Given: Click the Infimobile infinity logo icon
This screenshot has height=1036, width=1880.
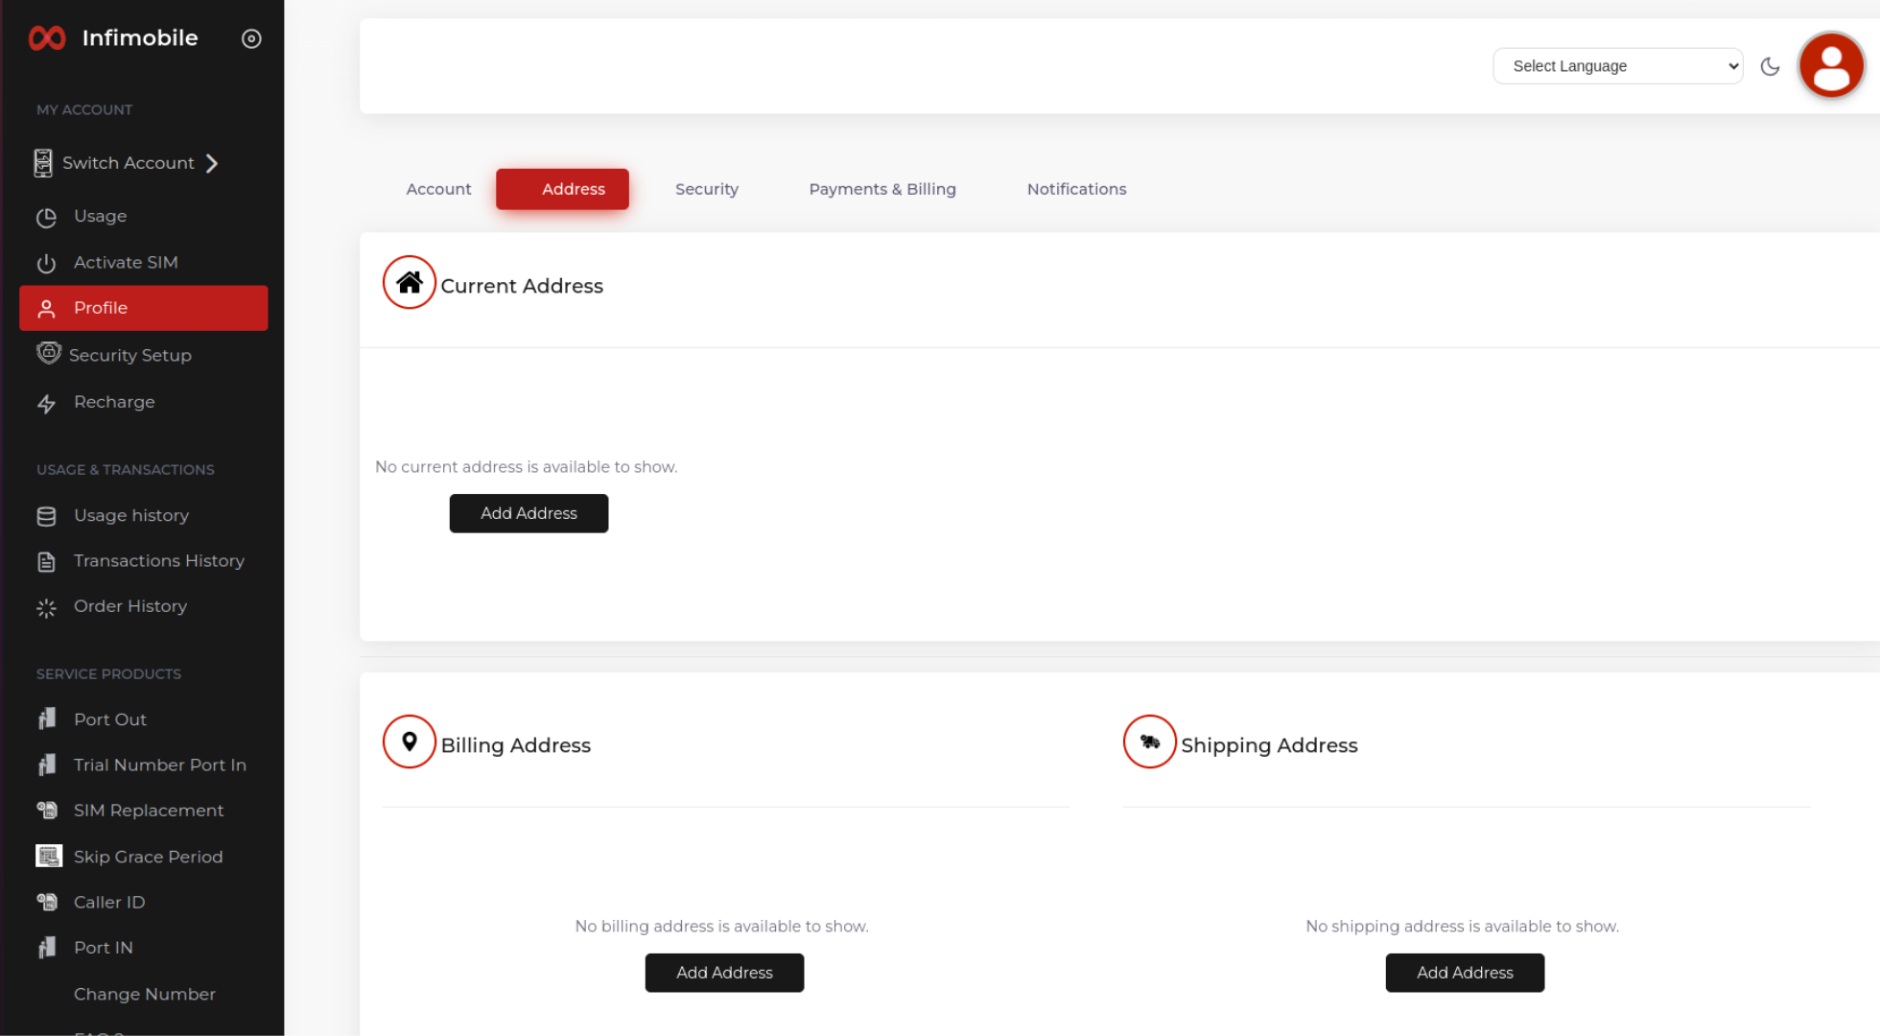Looking at the screenshot, I should pos(47,38).
